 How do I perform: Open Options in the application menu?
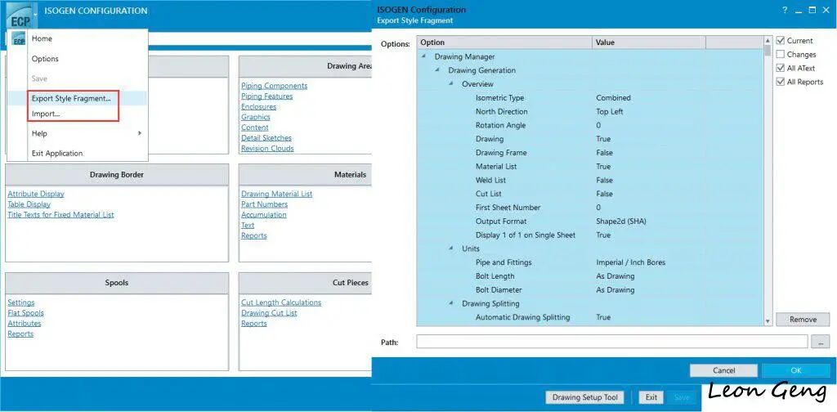(45, 59)
